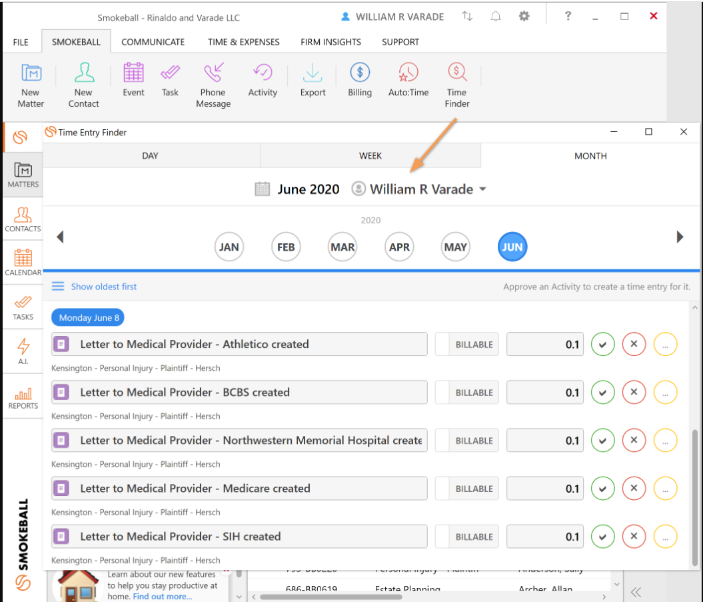The height and width of the screenshot is (602, 703).
Task: Open the sync status arrows icon
Action: click(x=467, y=17)
